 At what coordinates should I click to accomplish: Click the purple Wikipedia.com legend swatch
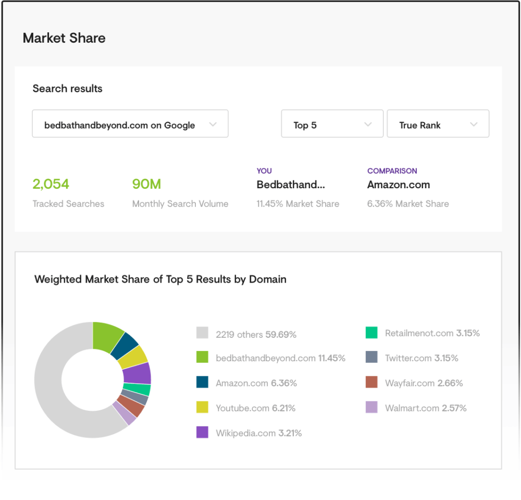[x=202, y=432]
